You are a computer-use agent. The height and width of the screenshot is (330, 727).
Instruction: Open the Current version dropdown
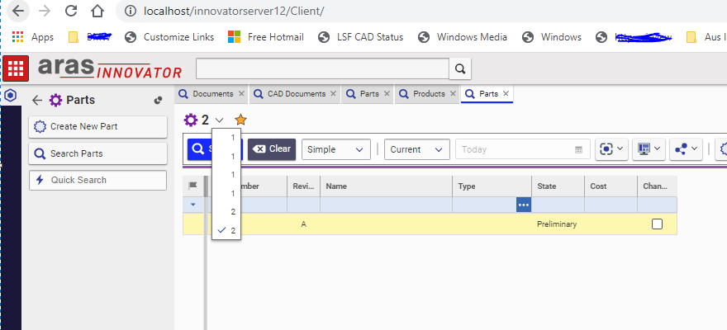tap(416, 149)
